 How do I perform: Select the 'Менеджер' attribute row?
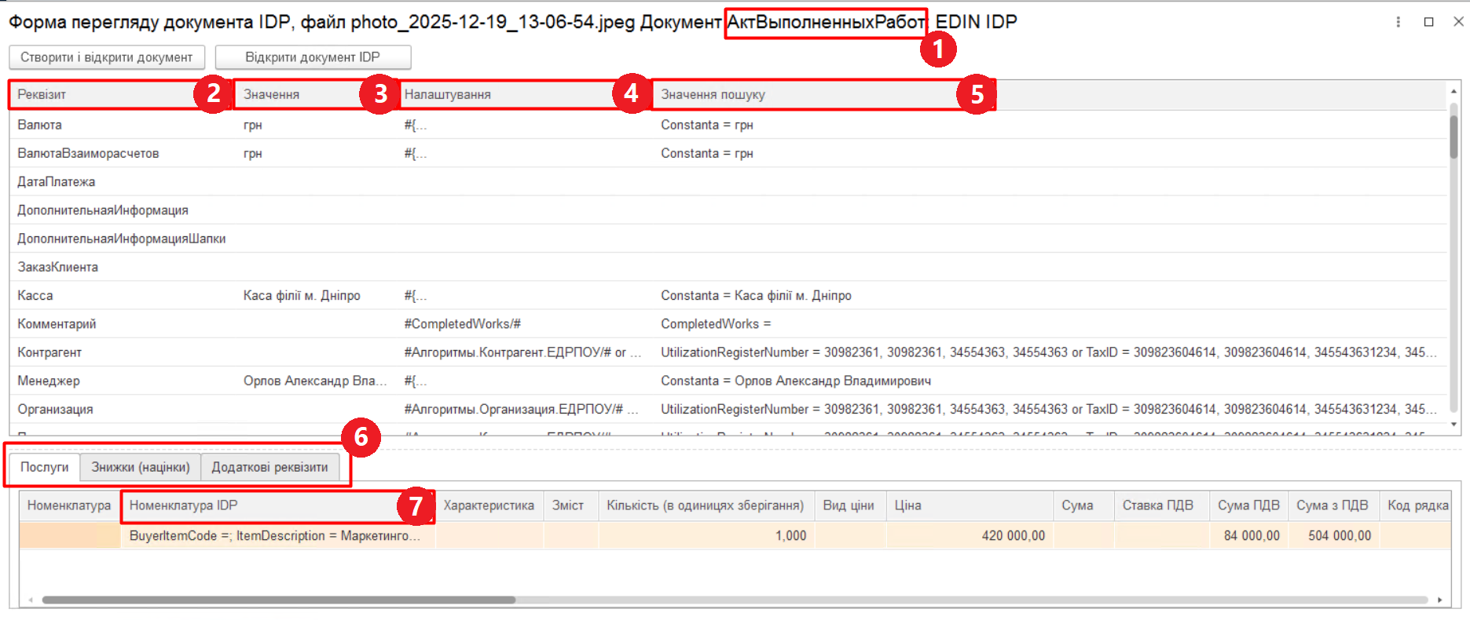pos(49,381)
